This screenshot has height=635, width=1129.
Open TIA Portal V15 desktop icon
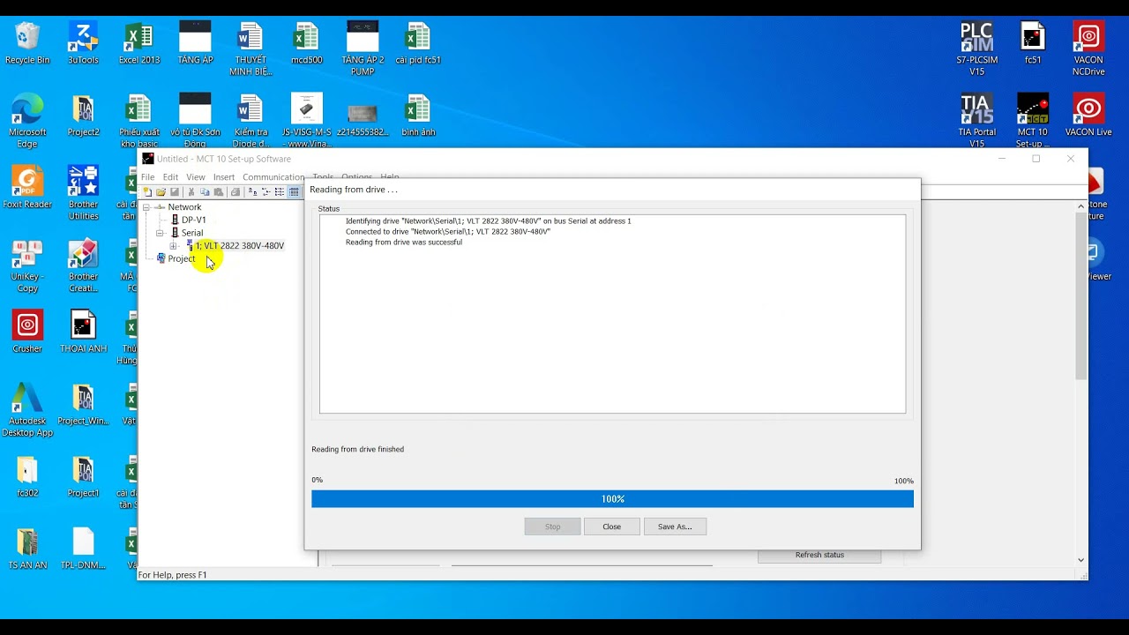pyautogui.click(x=976, y=121)
